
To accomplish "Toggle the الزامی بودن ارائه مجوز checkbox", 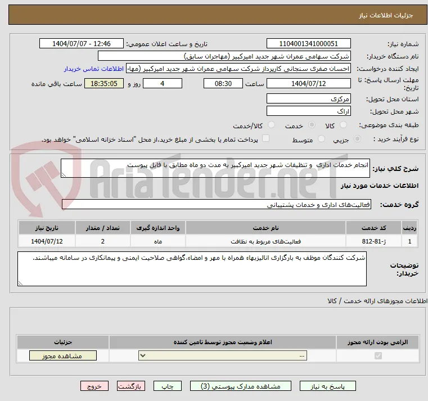I will tap(378, 355).
